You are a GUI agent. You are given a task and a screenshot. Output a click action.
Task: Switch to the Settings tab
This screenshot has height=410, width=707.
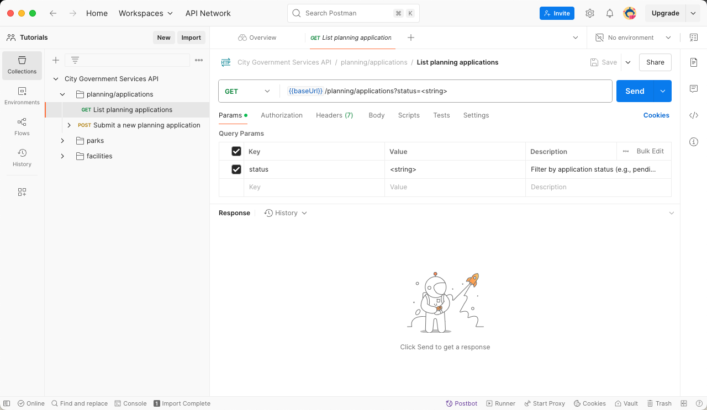coord(476,115)
